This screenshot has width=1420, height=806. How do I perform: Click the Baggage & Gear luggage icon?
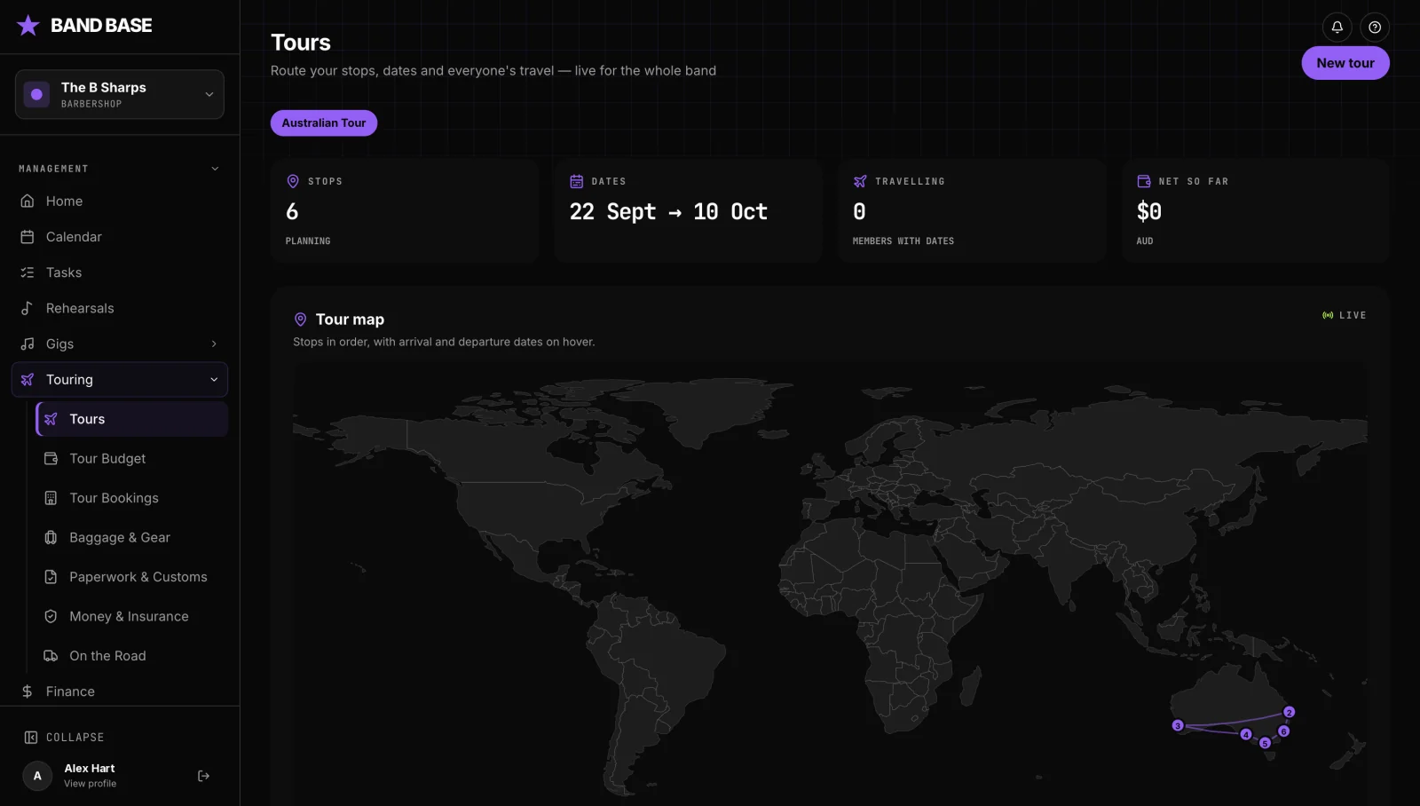point(51,537)
